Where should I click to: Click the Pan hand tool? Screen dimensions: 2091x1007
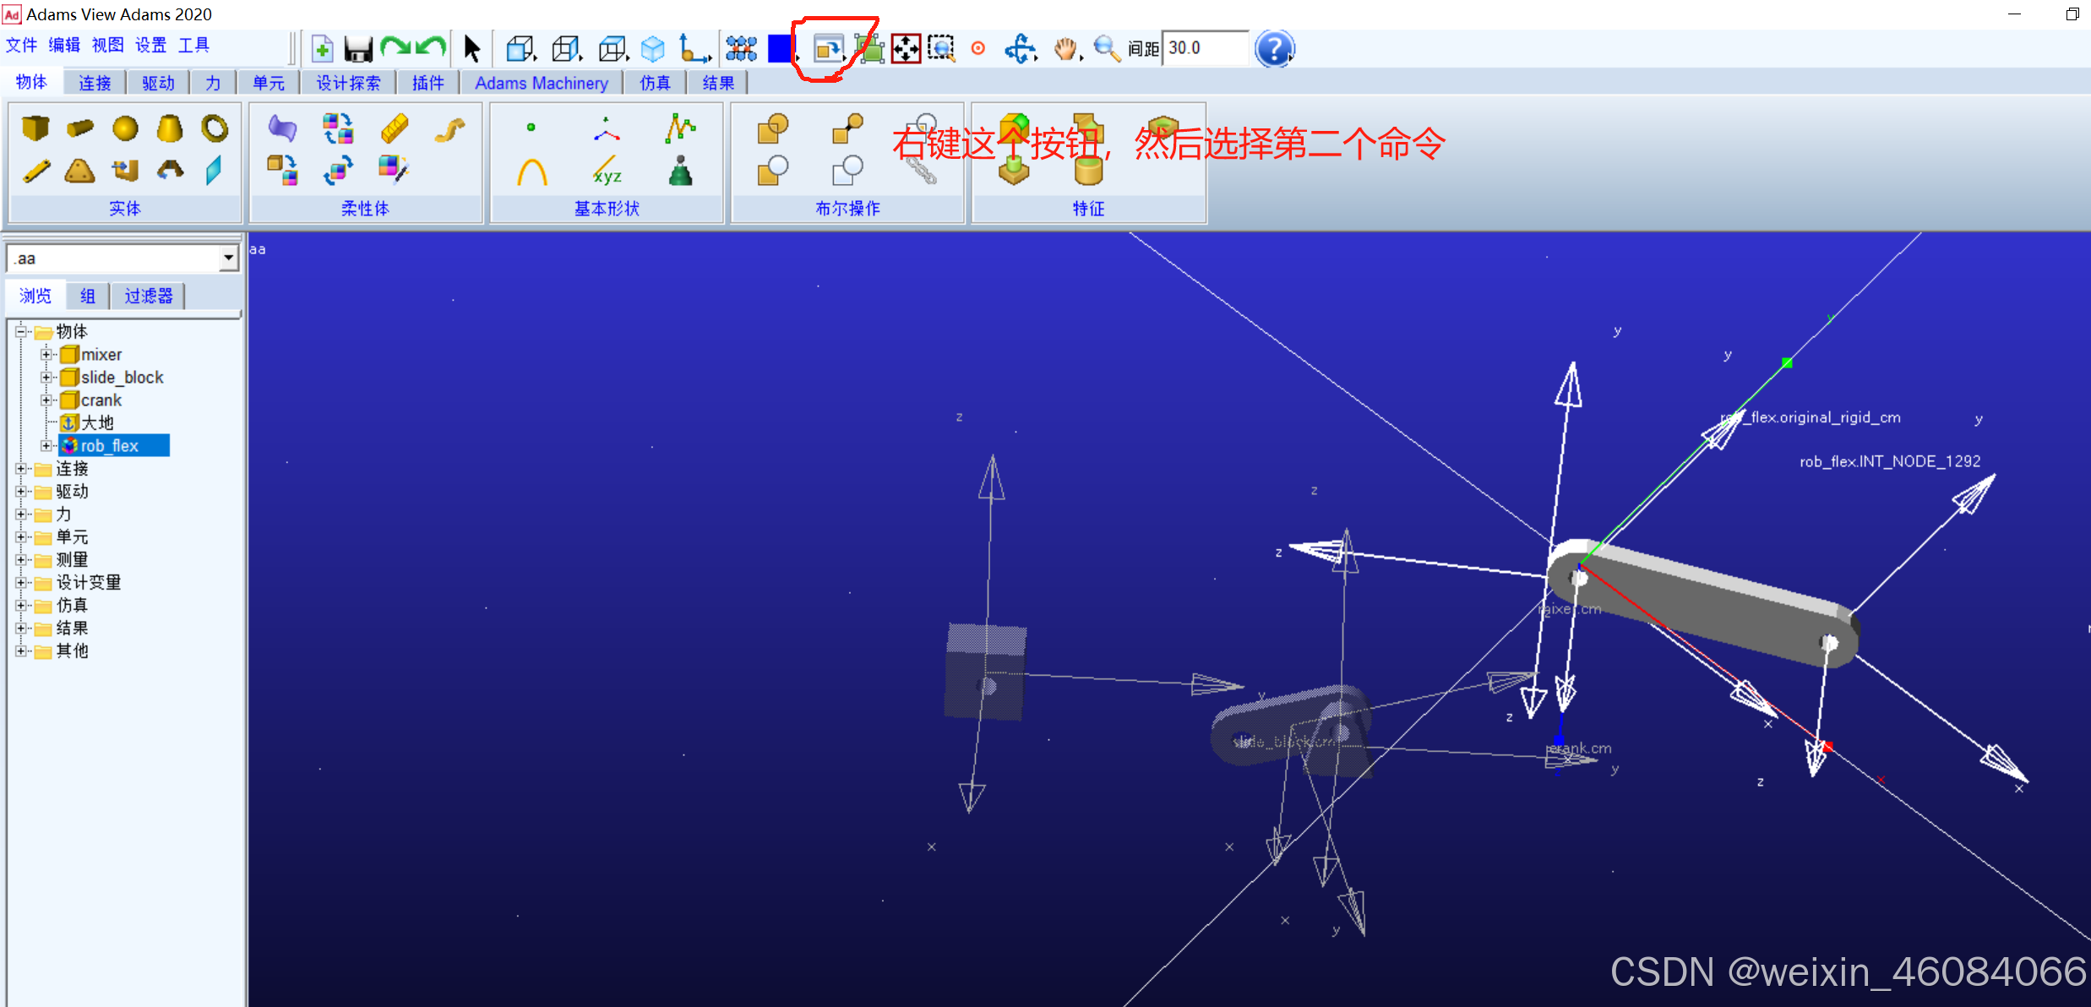[x=1066, y=49]
